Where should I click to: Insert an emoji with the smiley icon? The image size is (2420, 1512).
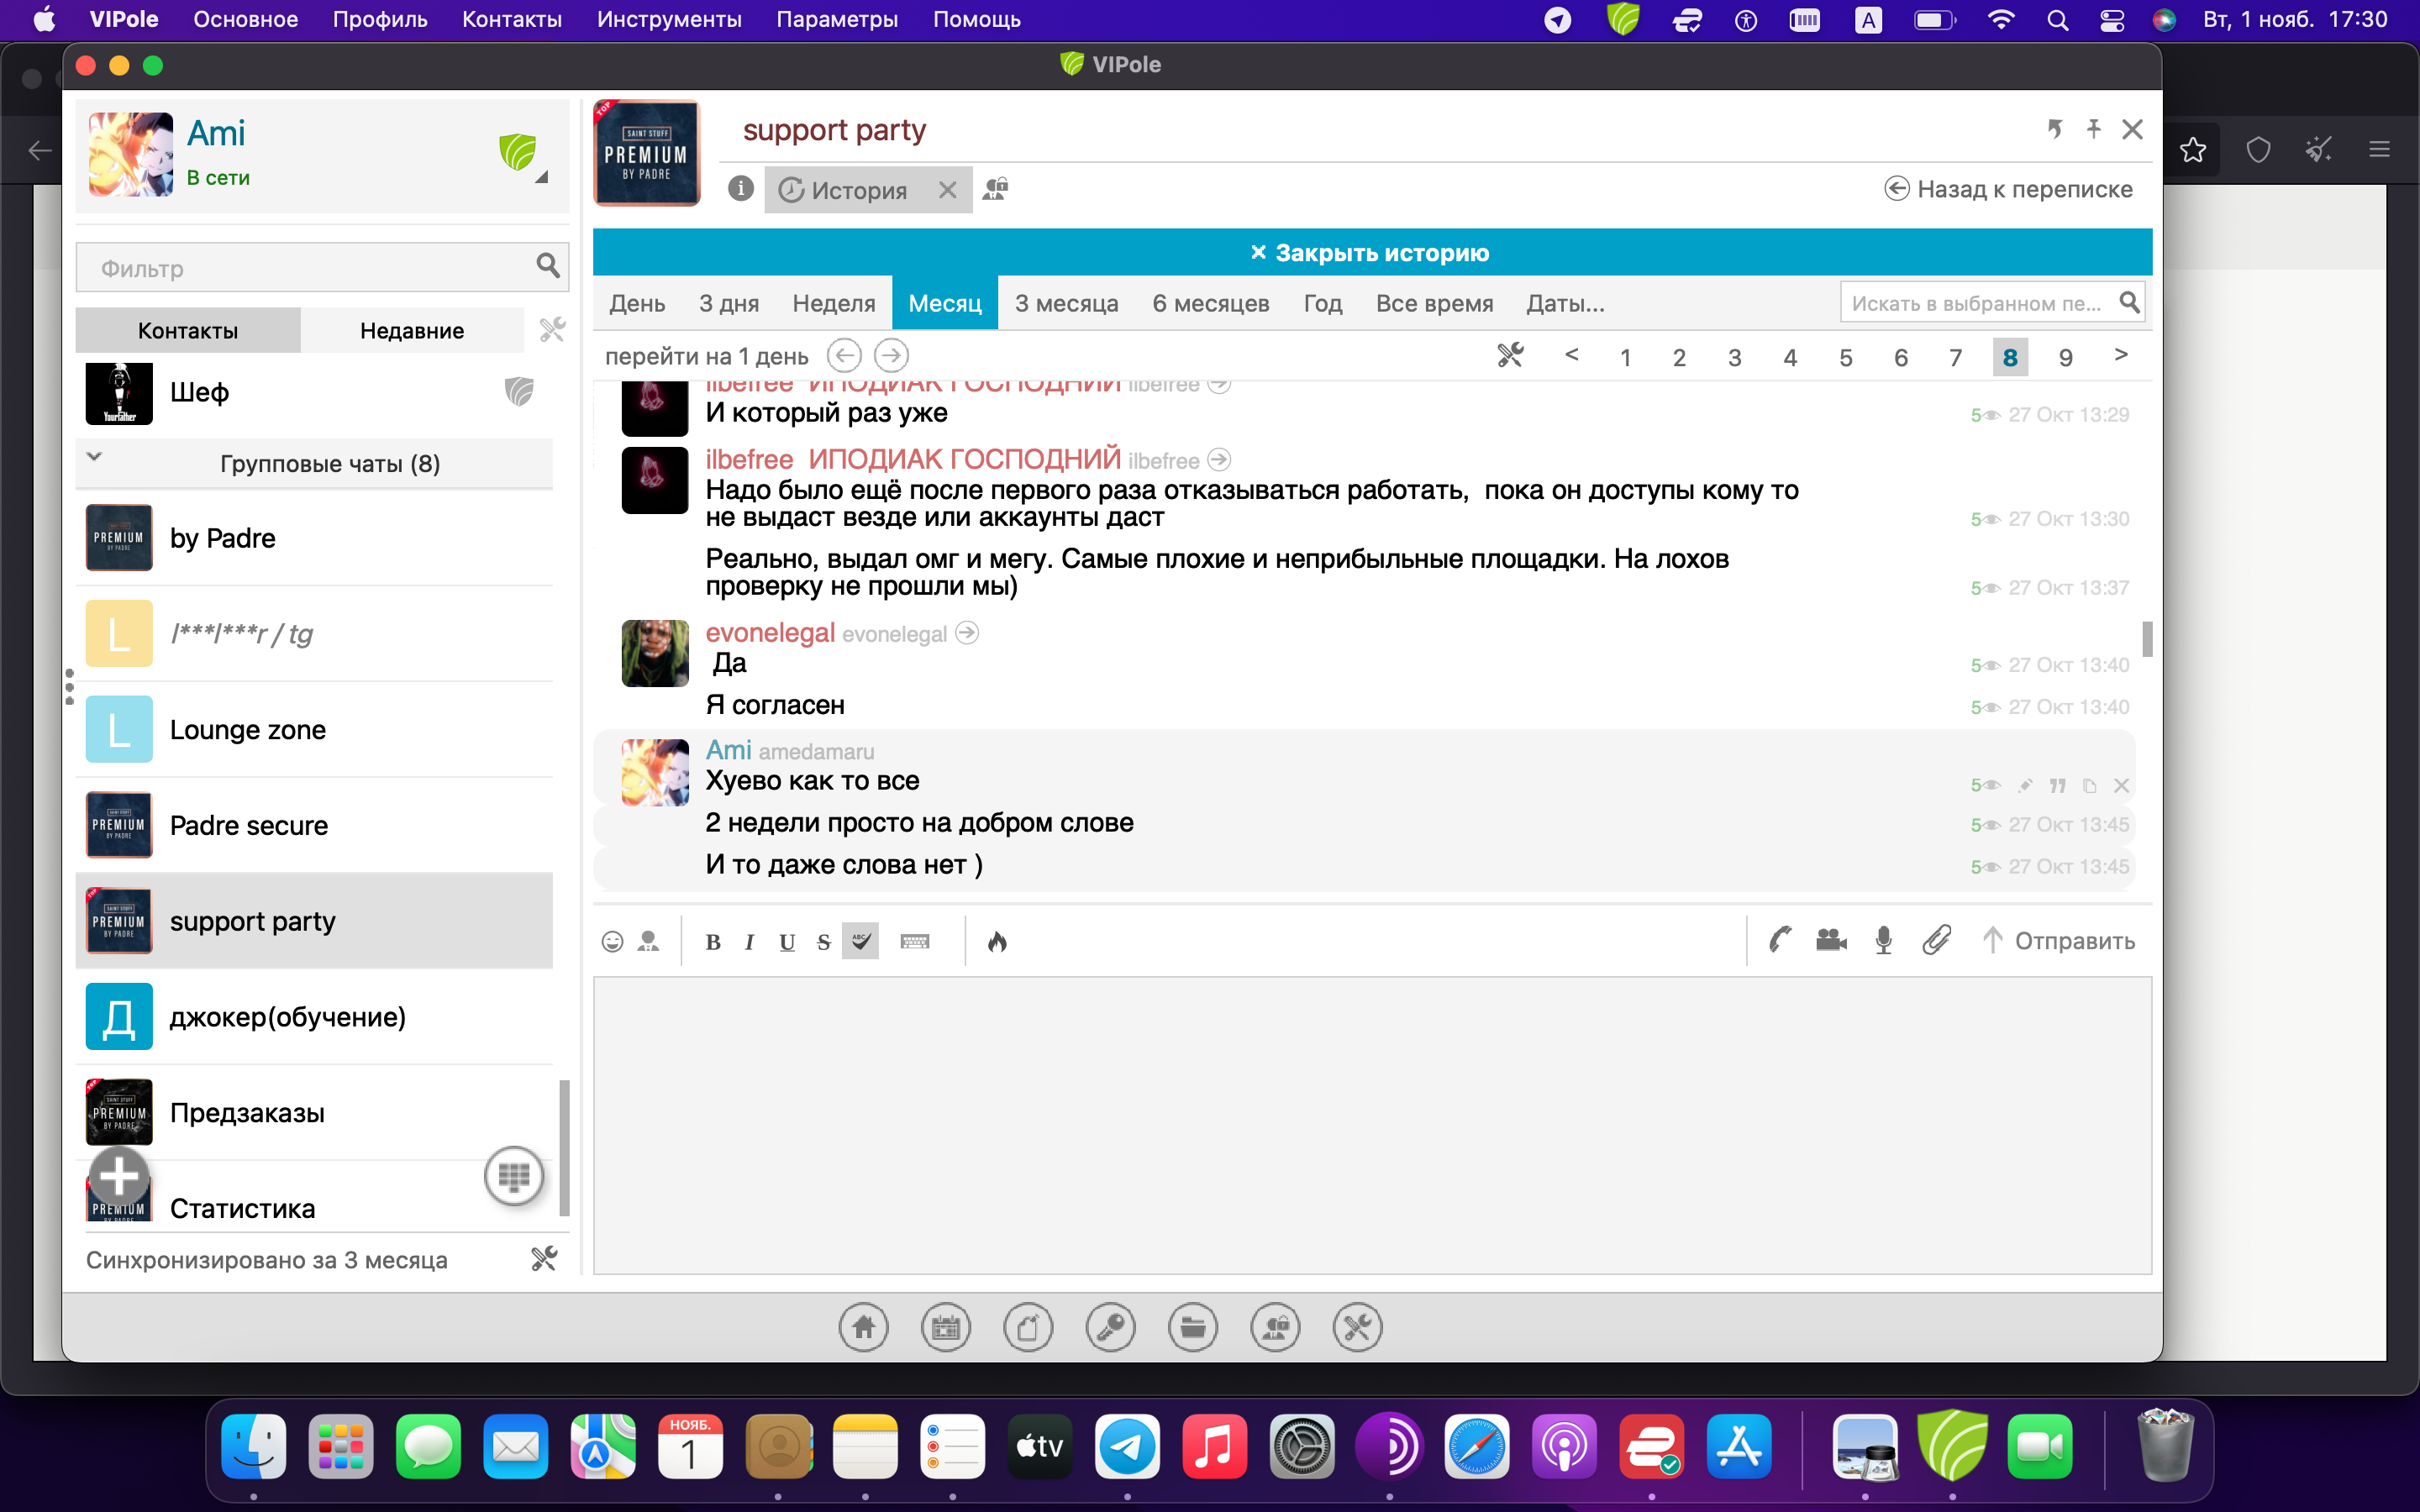pyautogui.click(x=612, y=941)
